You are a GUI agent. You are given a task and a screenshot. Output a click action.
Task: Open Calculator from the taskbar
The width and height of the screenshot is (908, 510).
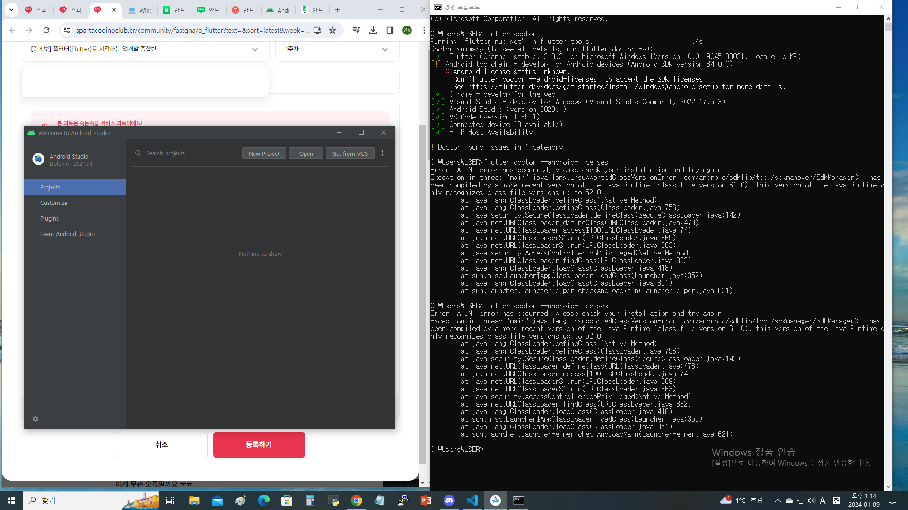click(x=310, y=501)
